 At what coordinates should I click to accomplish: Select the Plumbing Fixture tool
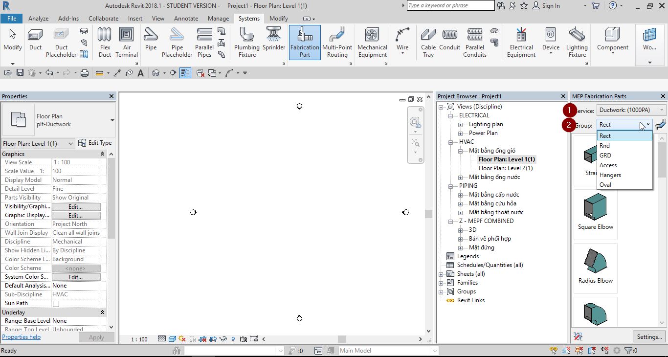click(x=246, y=43)
